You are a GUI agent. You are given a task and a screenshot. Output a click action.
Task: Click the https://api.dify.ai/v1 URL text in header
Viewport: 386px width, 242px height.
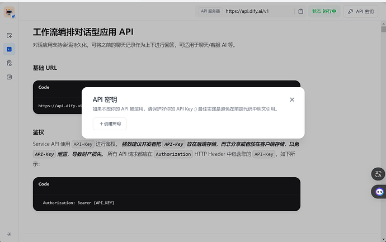[247, 11]
